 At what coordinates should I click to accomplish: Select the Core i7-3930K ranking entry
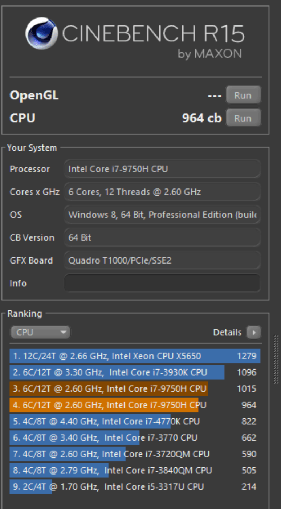point(134,372)
